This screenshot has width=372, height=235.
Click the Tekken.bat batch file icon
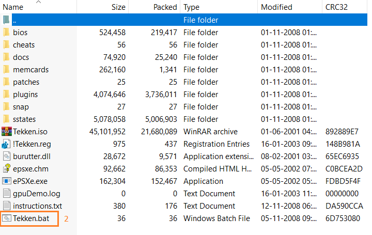[x=6, y=218]
